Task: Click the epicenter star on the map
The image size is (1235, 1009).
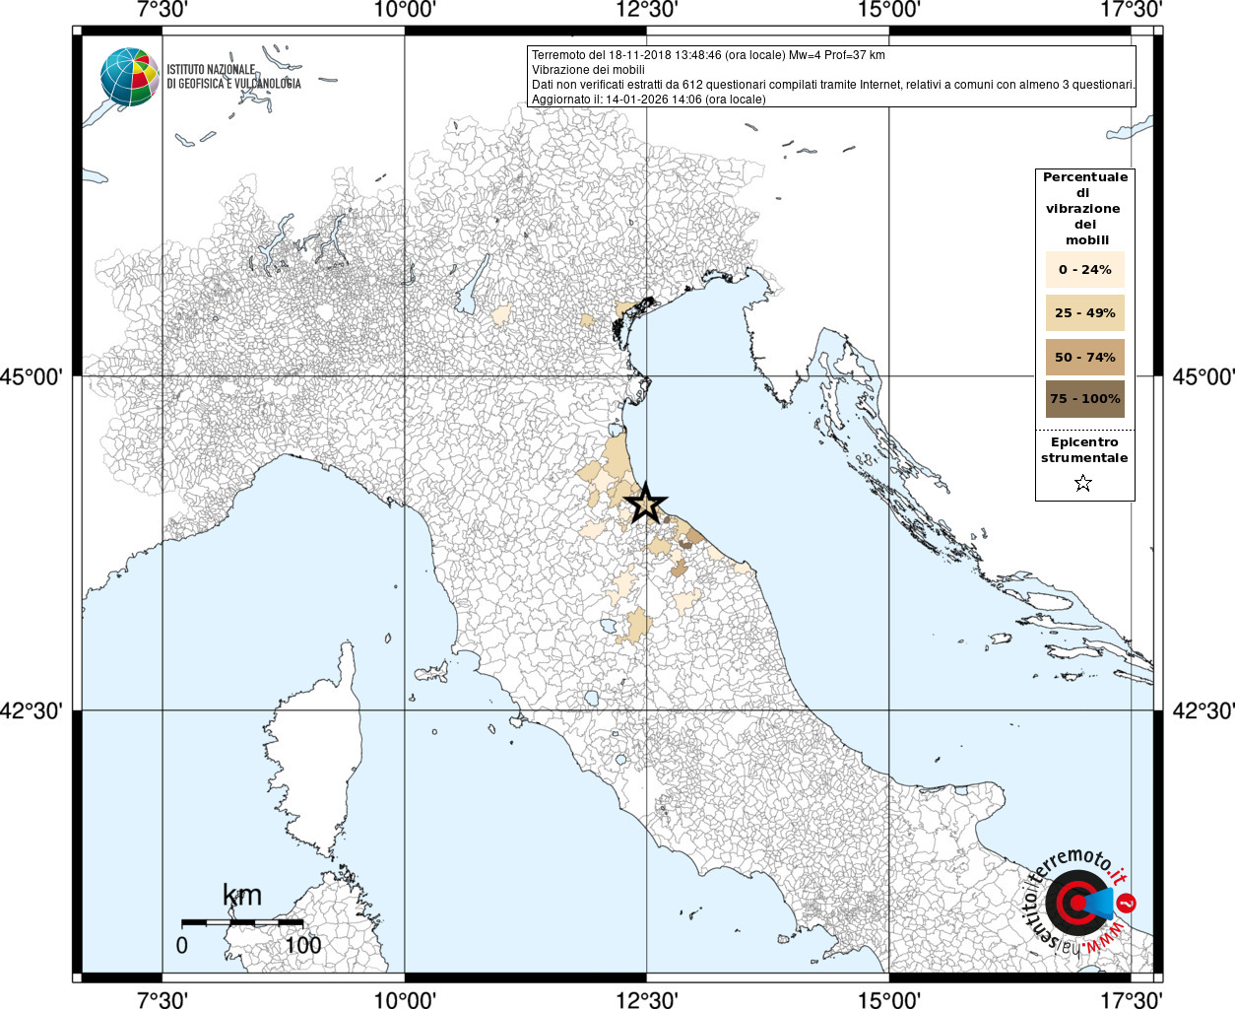Action: (x=646, y=503)
